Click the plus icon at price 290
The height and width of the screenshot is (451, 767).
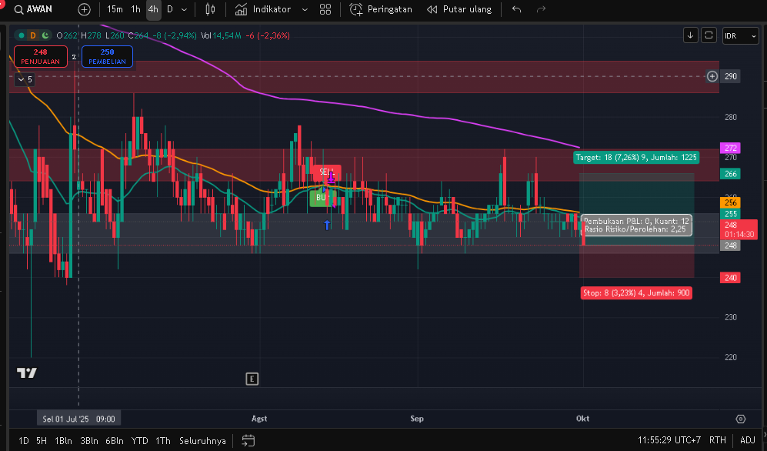tap(712, 76)
